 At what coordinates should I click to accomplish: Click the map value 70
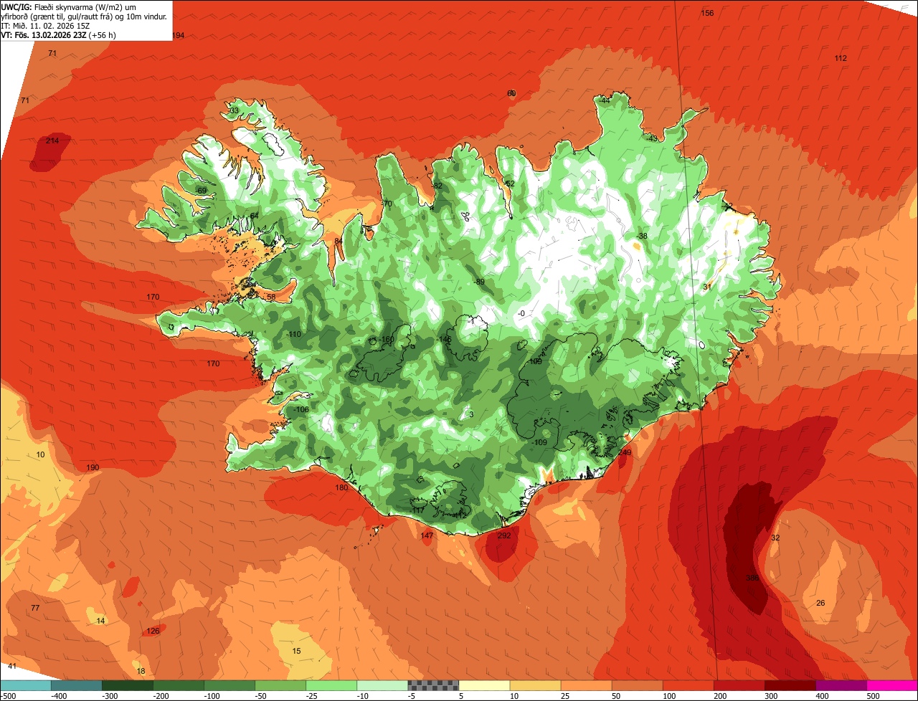click(388, 204)
